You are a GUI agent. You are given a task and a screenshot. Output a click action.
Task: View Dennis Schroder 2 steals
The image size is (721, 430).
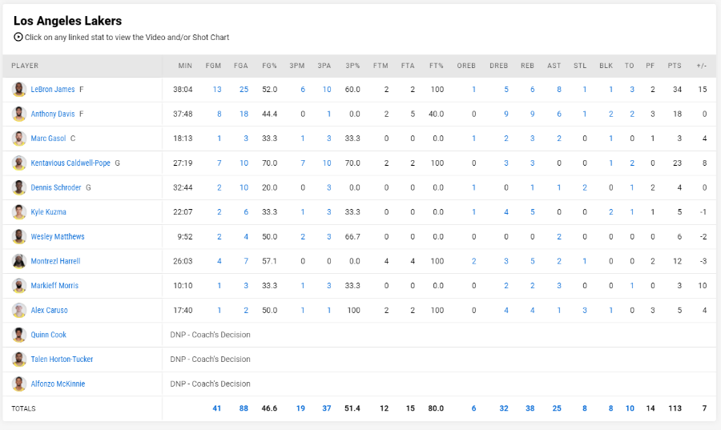(585, 187)
